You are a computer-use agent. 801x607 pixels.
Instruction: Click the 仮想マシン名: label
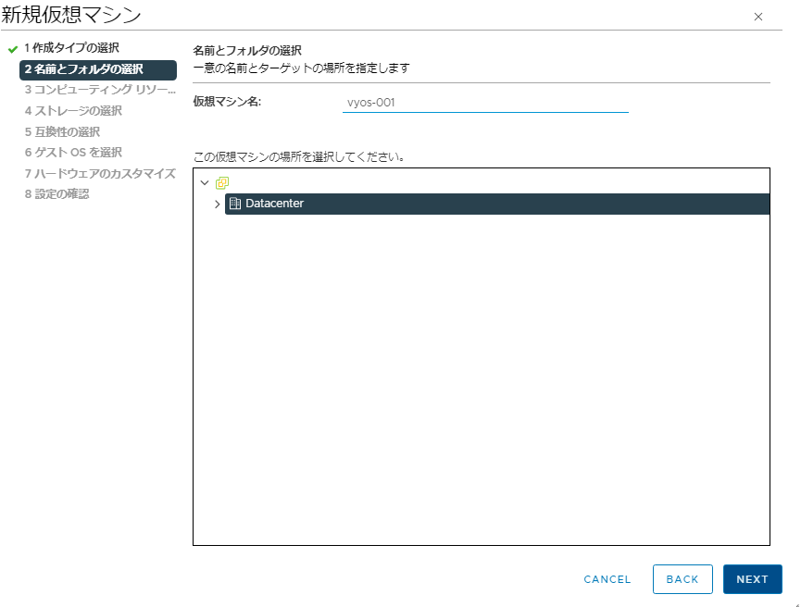pos(227,102)
